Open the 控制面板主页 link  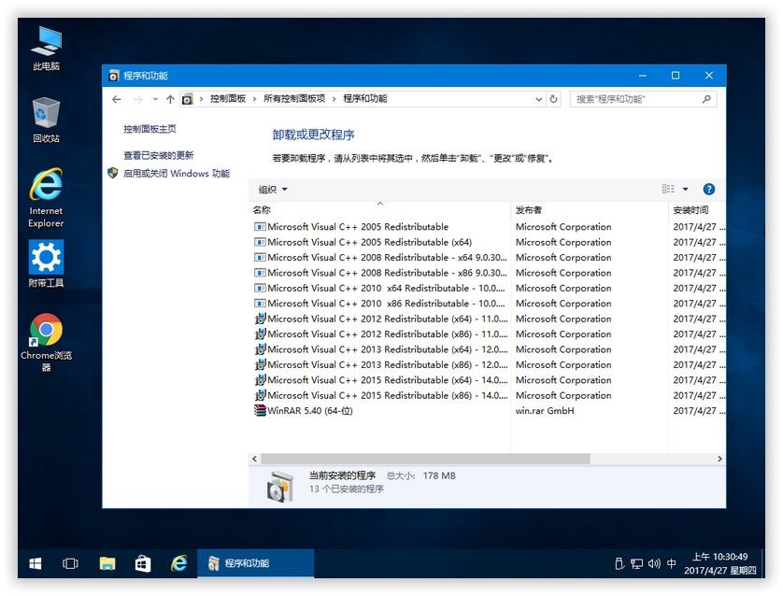(149, 129)
